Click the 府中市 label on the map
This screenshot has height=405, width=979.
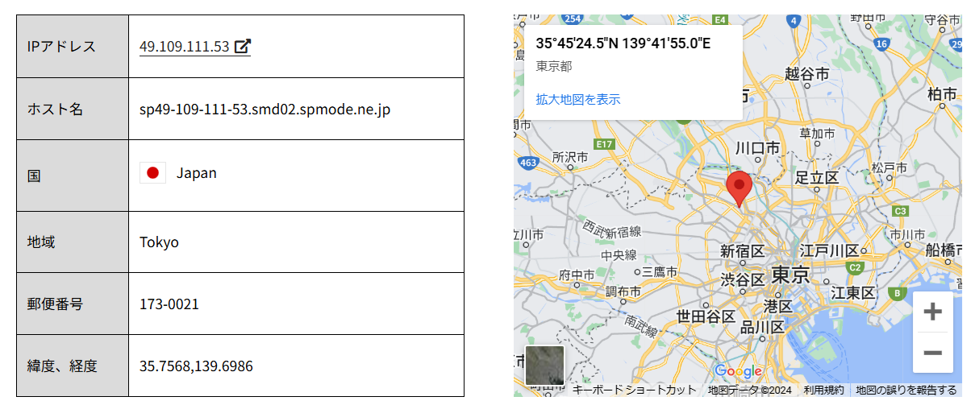point(576,275)
